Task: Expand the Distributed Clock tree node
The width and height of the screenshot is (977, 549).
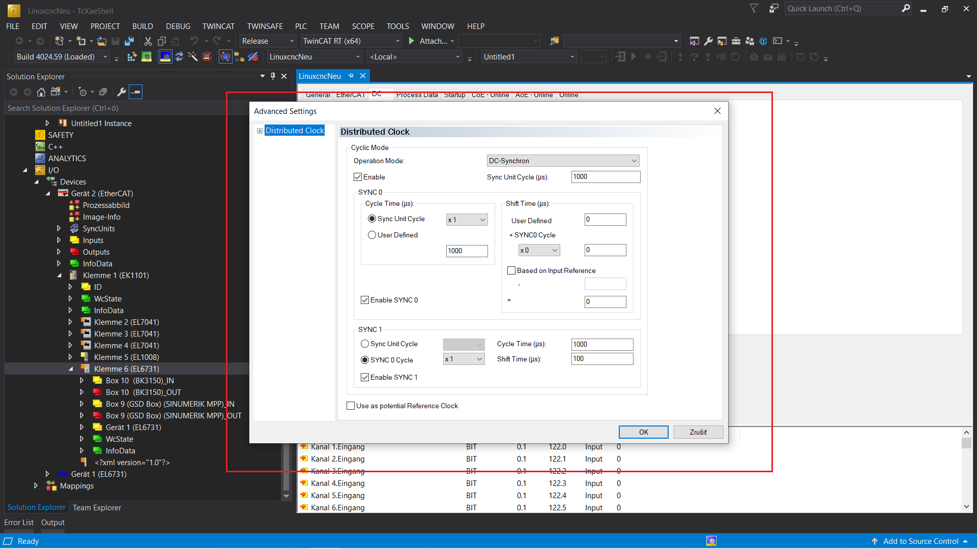Action: [x=260, y=131]
